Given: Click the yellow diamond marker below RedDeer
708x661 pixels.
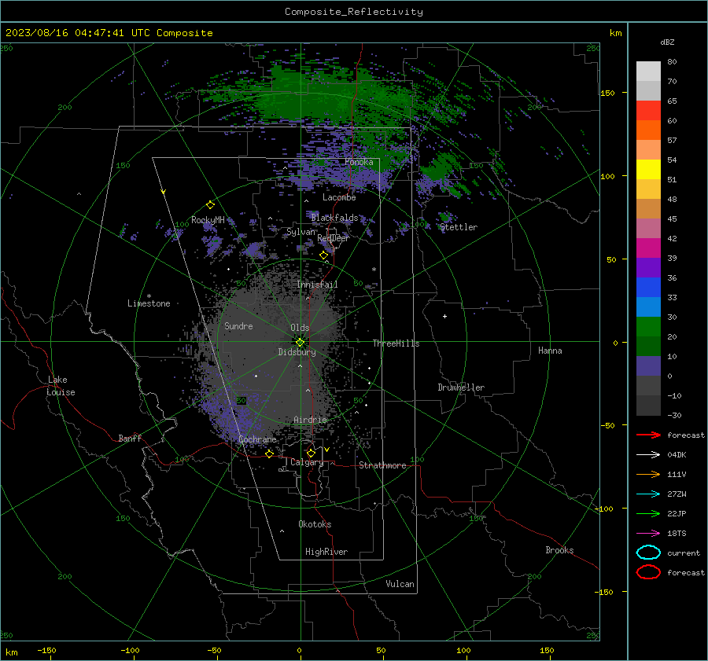Looking at the screenshot, I should coord(323,255).
